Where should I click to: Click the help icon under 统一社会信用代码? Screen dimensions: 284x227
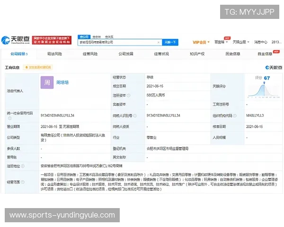click(10, 118)
